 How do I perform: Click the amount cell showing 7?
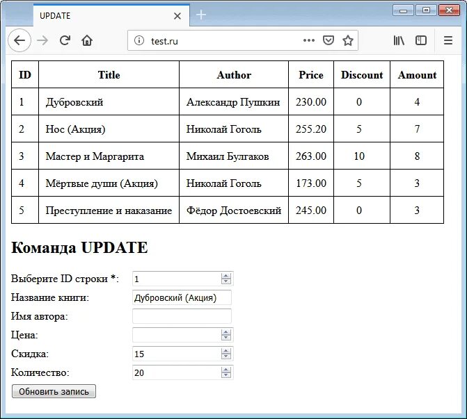(417, 129)
